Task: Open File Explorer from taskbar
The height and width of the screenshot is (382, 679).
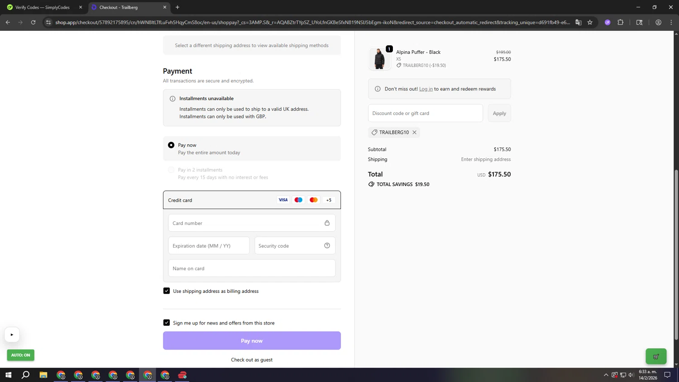Action: click(x=43, y=375)
